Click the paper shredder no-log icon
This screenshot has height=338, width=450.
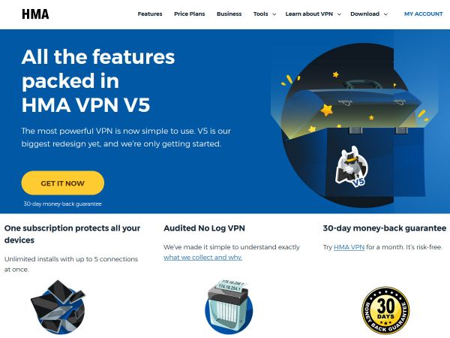click(229, 306)
